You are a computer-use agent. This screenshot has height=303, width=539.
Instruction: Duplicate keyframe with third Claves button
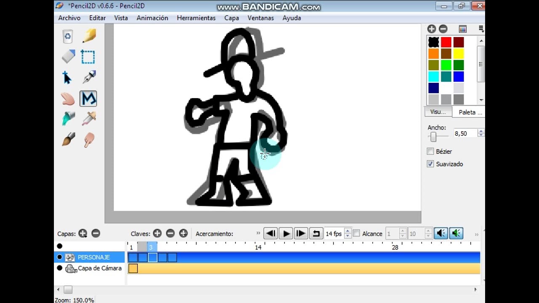[x=183, y=233]
